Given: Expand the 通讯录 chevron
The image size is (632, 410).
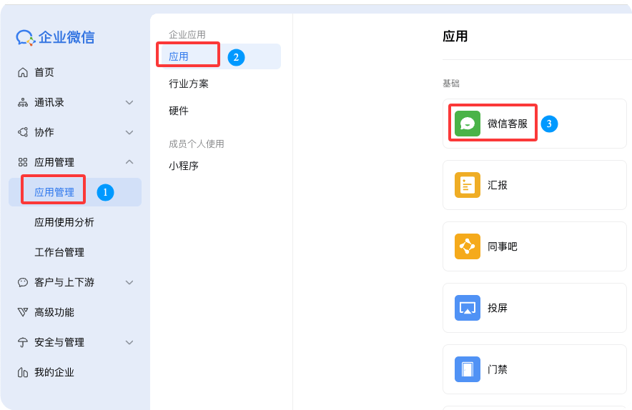Looking at the screenshot, I should click(129, 102).
